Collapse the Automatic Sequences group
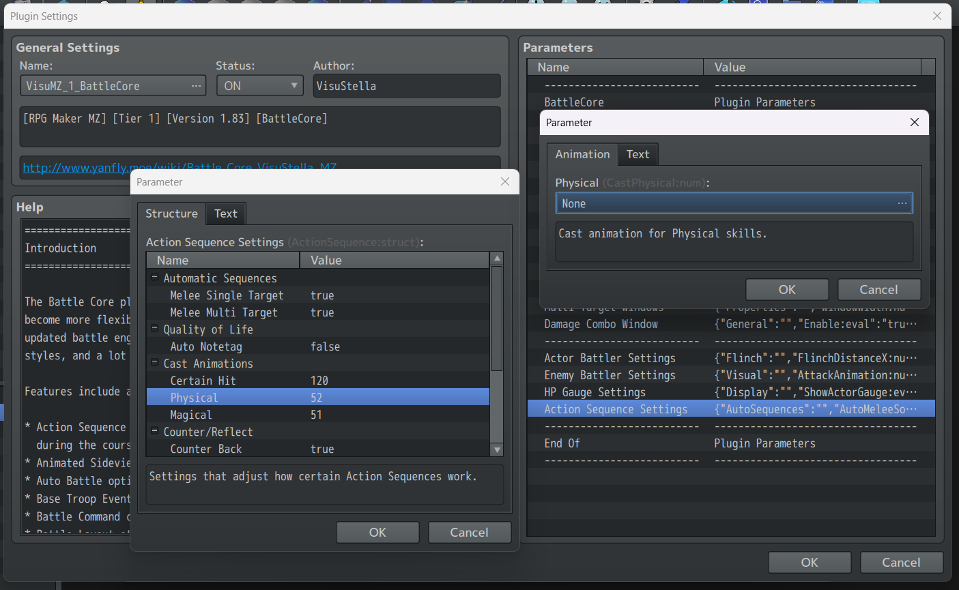The image size is (959, 590). (x=155, y=278)
